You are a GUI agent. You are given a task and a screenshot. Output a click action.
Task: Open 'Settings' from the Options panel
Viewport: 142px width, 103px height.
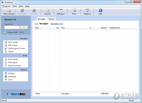point(11,73)
